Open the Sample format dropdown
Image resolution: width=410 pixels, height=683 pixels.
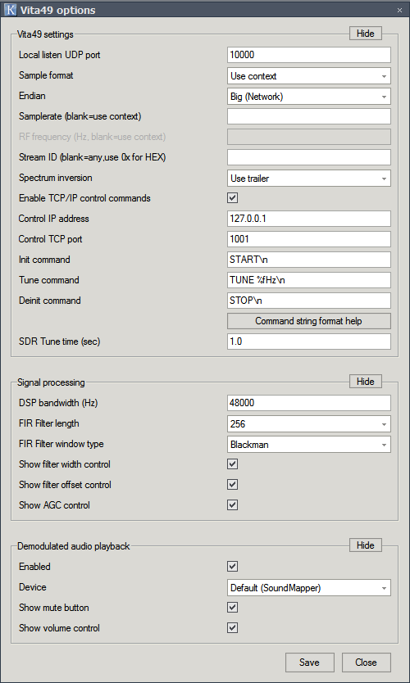click(309, 76)
